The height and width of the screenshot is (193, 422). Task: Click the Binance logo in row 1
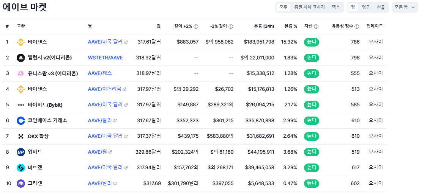[x=21, y=42]
